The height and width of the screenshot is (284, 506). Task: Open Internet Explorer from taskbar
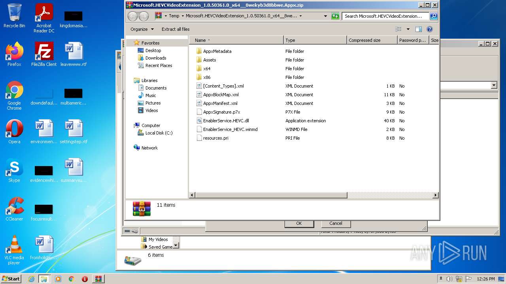[x=31, y=279]
